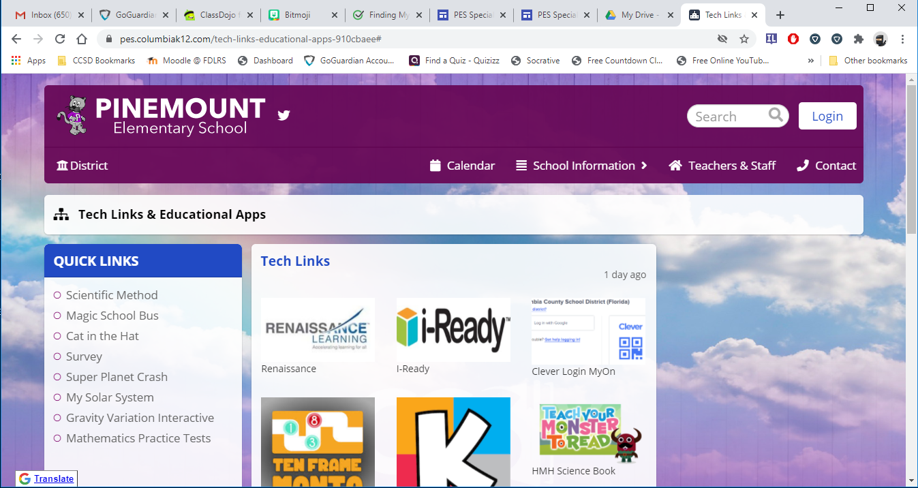This screenshot has height=488, width=918.
Task: Expand School Information menu chevron
Action: [x=644, y=166]
